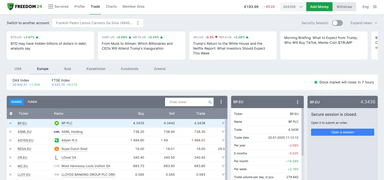Open the account switcher dropdown
Image resolution: width=384 pixels, height=180 pixels.
coord(98,23)
